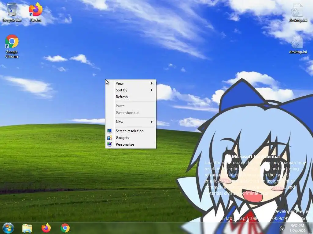
Task: Select the upper desktop.ini file icon
Action: coord(298,12)
